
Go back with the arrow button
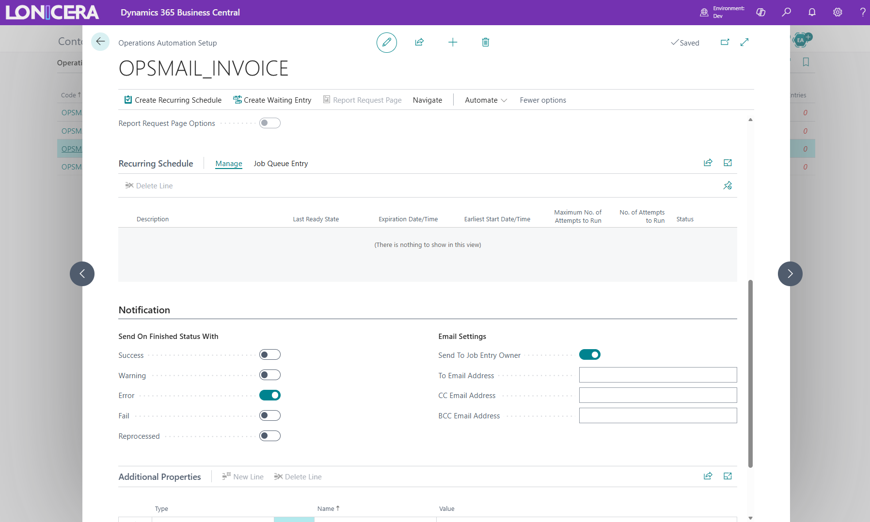click(x=100, y=42)
